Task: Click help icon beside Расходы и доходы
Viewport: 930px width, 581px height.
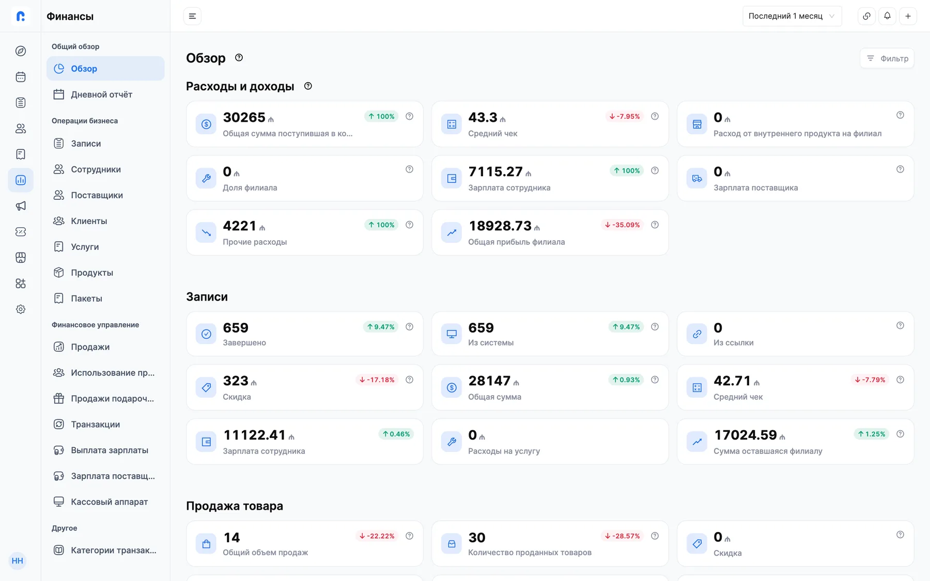Action: 308,86
